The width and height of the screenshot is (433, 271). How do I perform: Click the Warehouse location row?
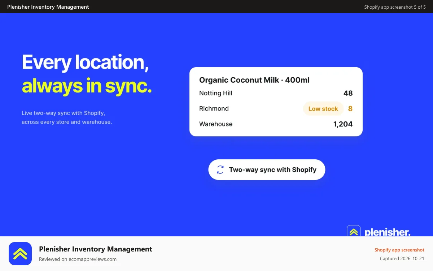click(276, 124)
